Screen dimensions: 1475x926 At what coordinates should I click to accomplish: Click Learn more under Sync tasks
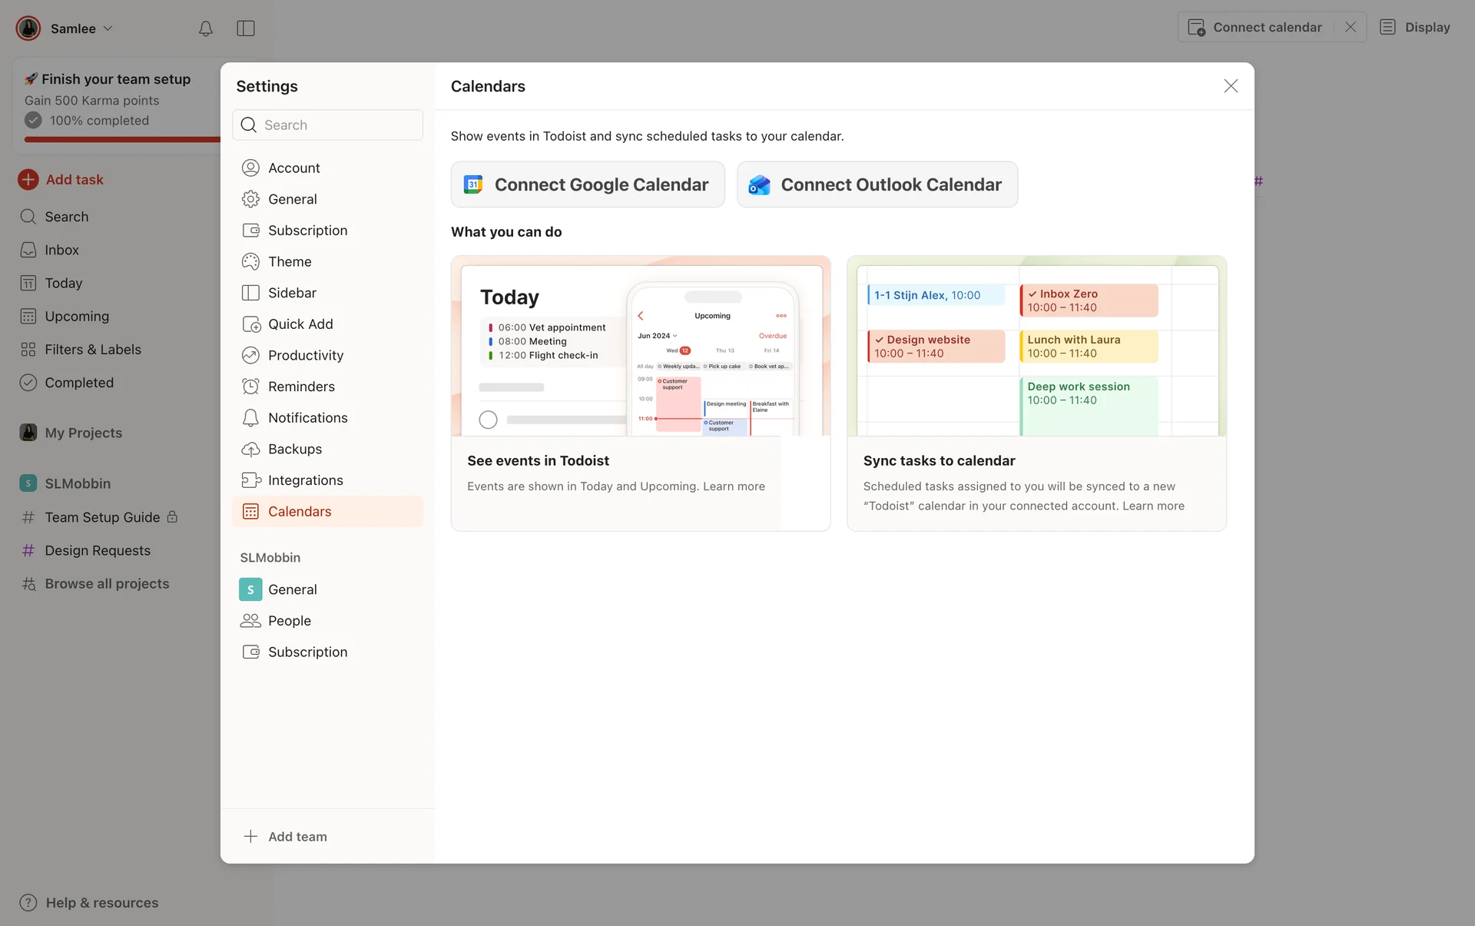coord(1153,506)
